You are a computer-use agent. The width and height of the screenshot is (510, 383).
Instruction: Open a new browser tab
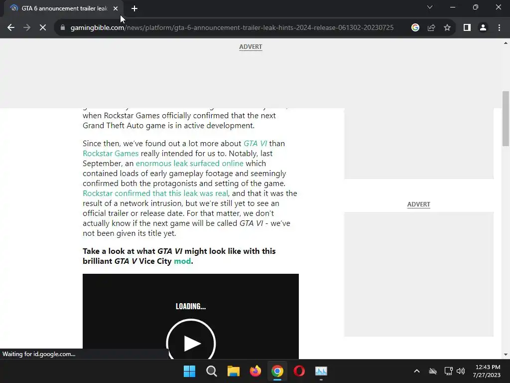134,9
